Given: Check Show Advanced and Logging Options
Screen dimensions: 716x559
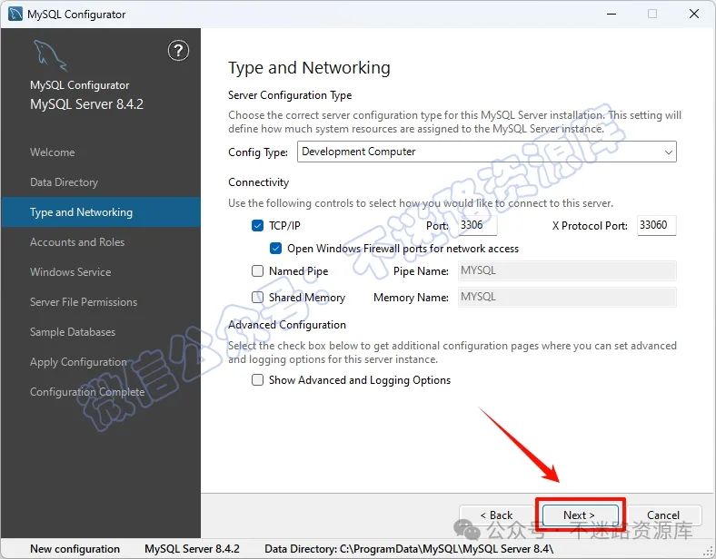Looking at the screenshot, I should click(x=257, y=380).
